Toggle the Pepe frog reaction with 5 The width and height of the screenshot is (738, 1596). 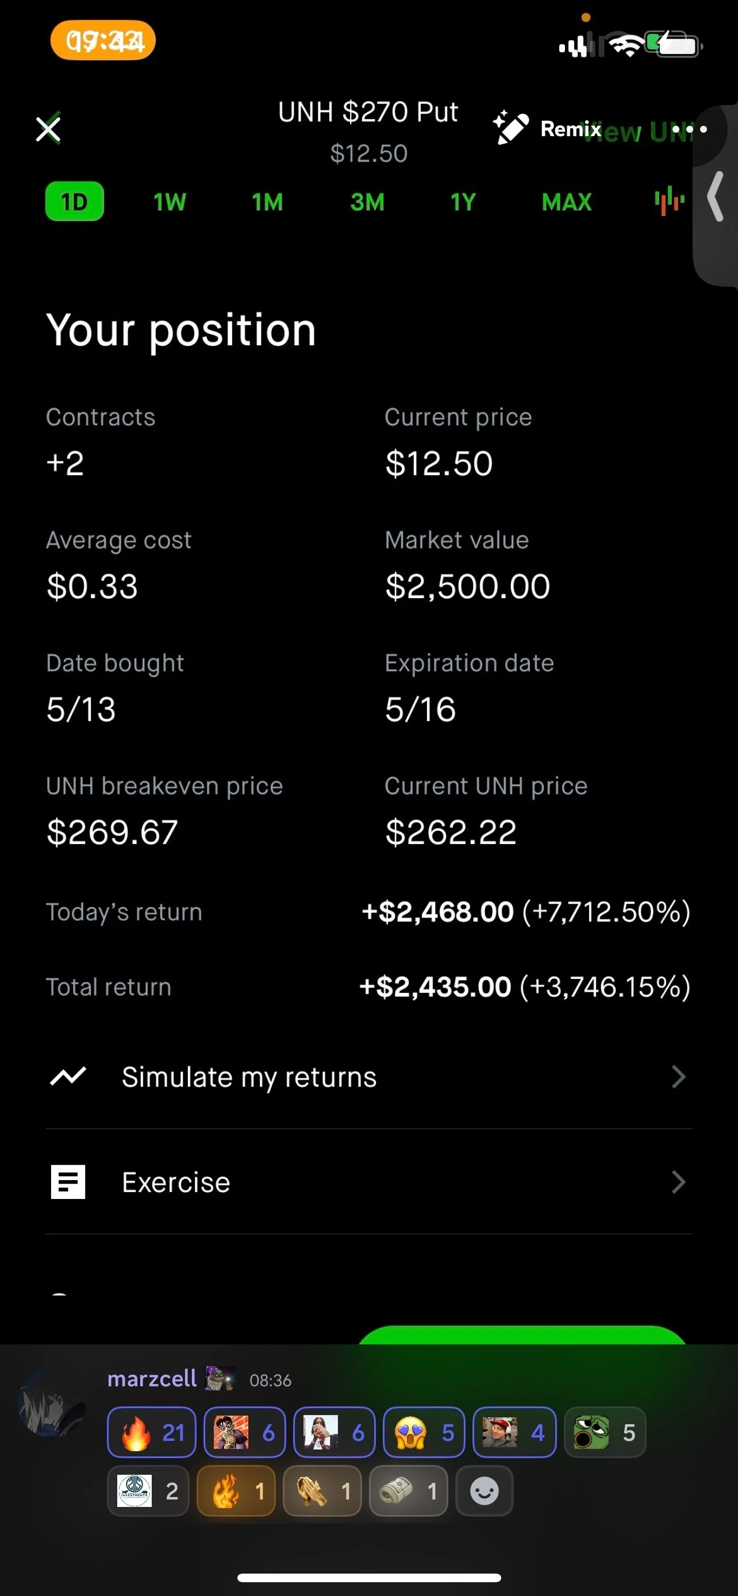(x=605, y=1432)
